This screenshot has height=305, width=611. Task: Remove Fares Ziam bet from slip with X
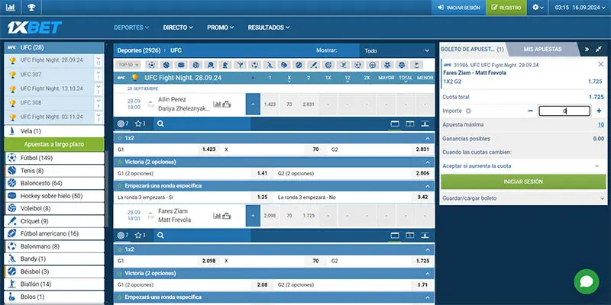pos(600,64)
